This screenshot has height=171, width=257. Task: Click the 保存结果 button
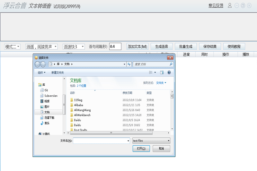(x=210, y=47)
